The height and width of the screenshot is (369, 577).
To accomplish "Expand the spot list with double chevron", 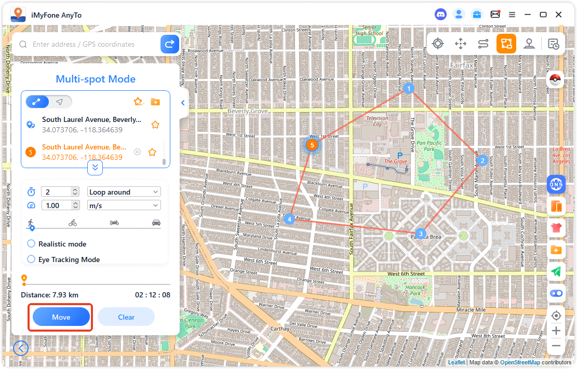I will point(95,167).
